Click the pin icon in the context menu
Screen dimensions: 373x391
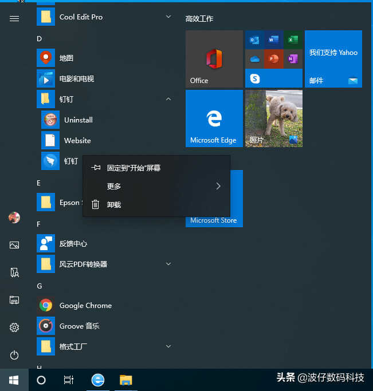pyautogui.click(x=96, y=168)
